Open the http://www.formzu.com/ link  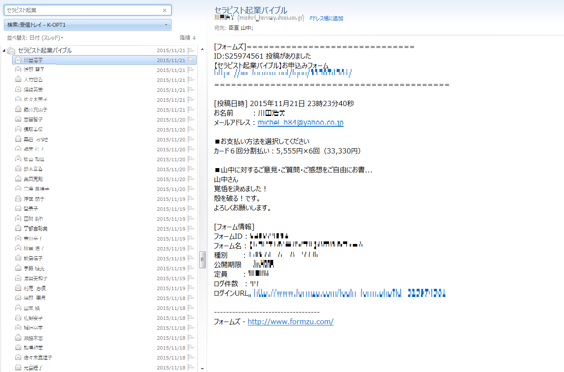point(290,322)
